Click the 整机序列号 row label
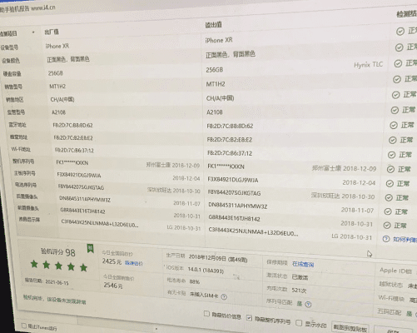The width and height of the screenshot is (417, 333). coord(23,162)
